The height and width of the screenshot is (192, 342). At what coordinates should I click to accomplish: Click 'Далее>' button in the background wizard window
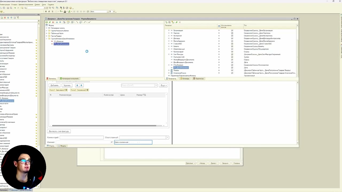tap(213, 163)
